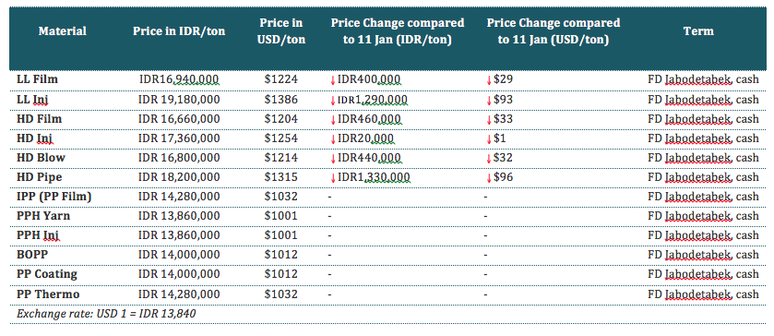Click the red arrow beside IDR440,000
This screenshot has width=774, height=336.
(333, 158)
